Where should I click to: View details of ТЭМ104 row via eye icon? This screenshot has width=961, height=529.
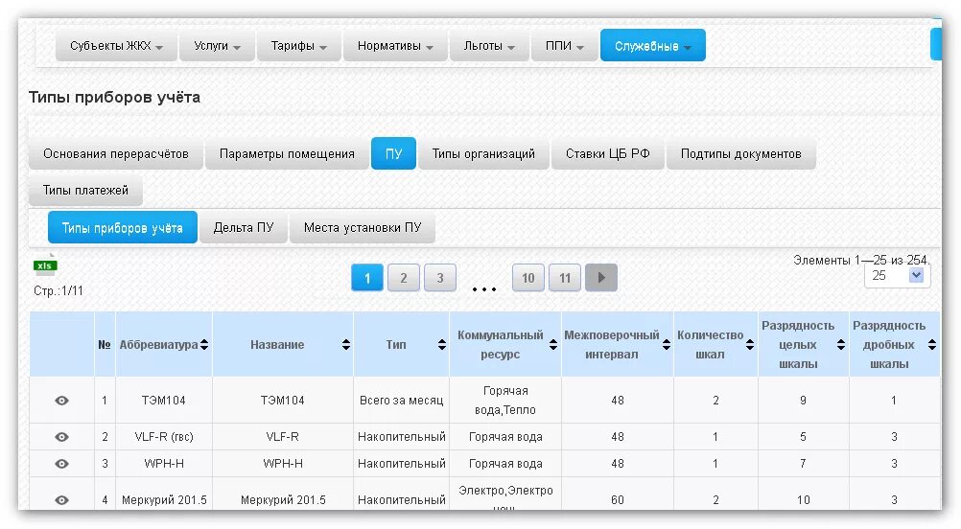coord(62,401)
